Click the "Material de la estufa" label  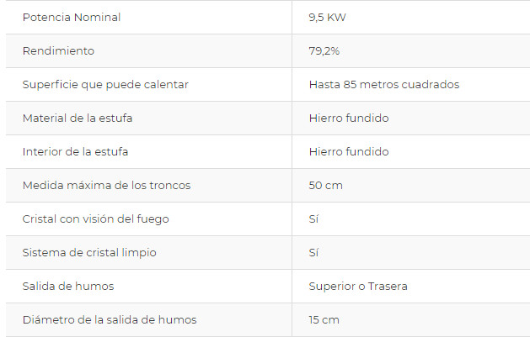(78, 118)
